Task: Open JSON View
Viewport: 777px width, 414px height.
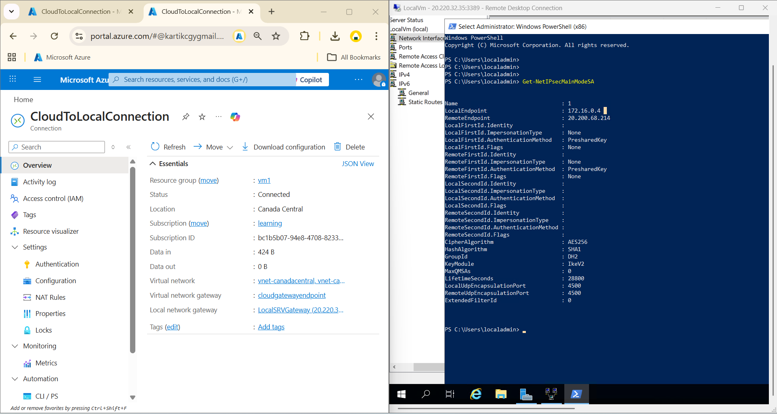Action: [x=358, y=164]
